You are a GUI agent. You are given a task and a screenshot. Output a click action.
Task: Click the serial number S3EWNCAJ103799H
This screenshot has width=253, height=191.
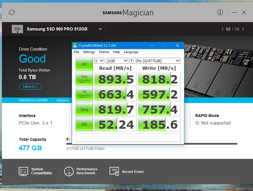[x=33, y=100]
